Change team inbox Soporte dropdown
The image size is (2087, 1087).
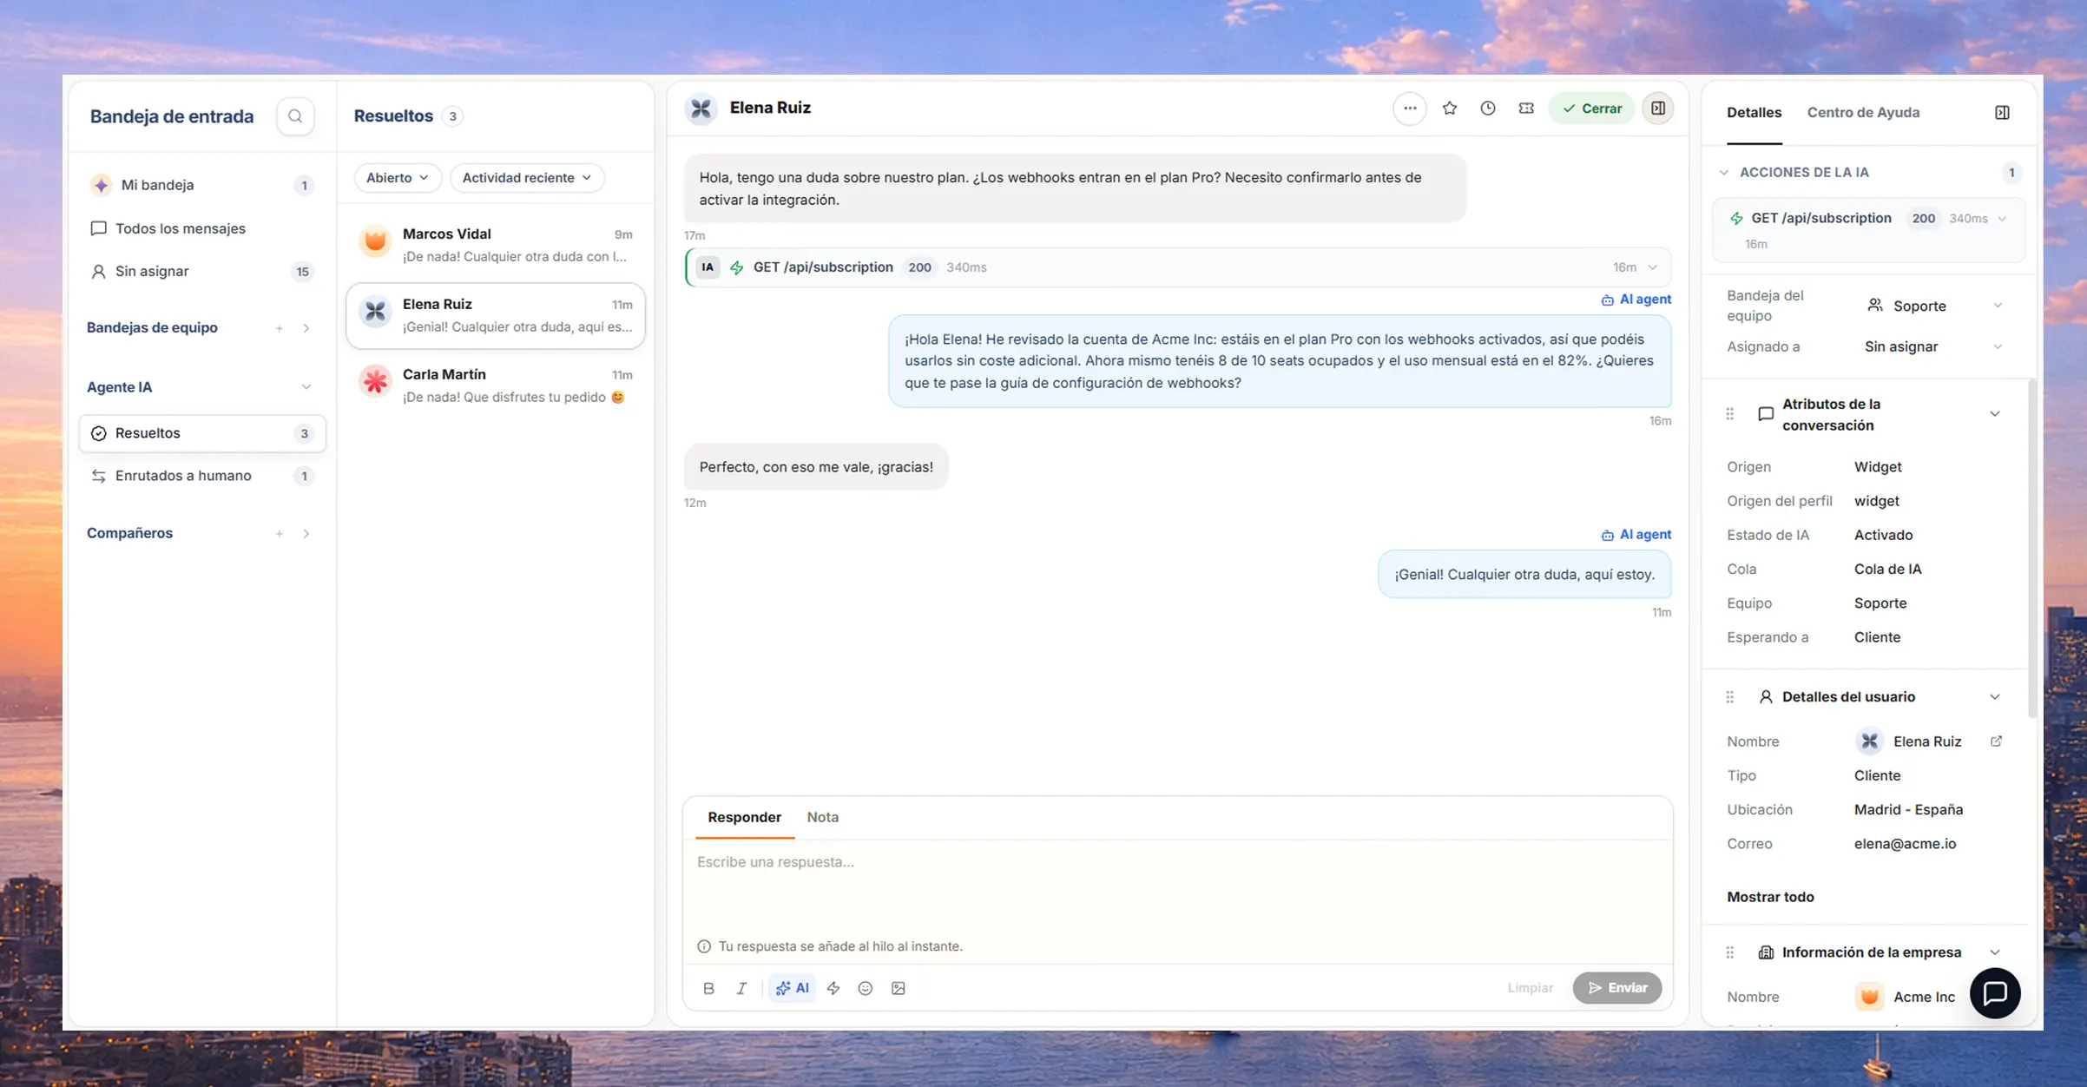(x=1934, y=306)
